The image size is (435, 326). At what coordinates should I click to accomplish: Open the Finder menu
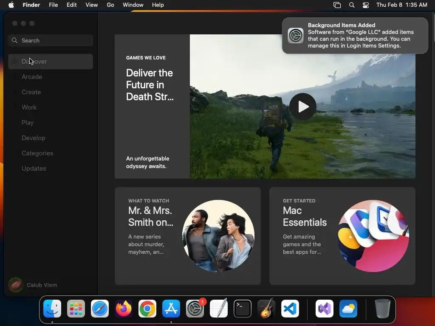[31, 5]
